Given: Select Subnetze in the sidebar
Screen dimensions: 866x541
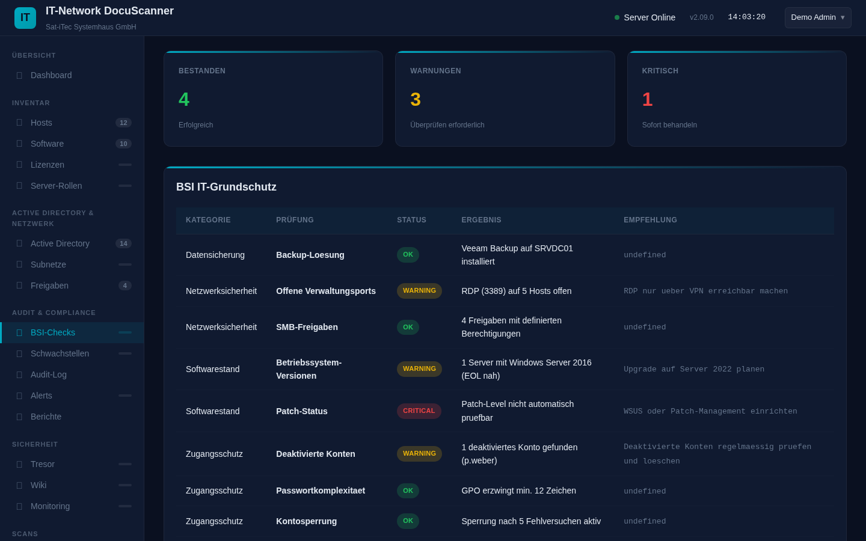Looking at the screenshot, I should point(72,264).
